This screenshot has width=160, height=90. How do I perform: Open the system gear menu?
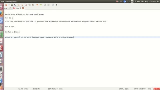tap(158, 1)
